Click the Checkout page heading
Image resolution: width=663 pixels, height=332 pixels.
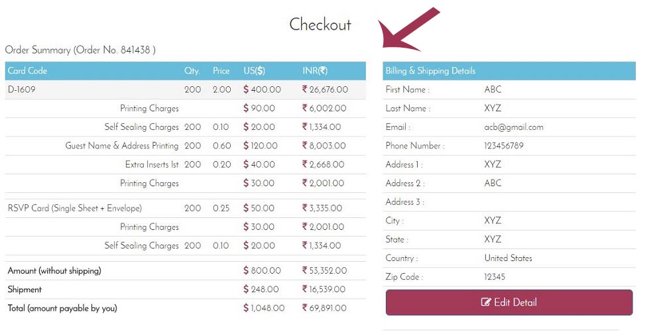320,25
